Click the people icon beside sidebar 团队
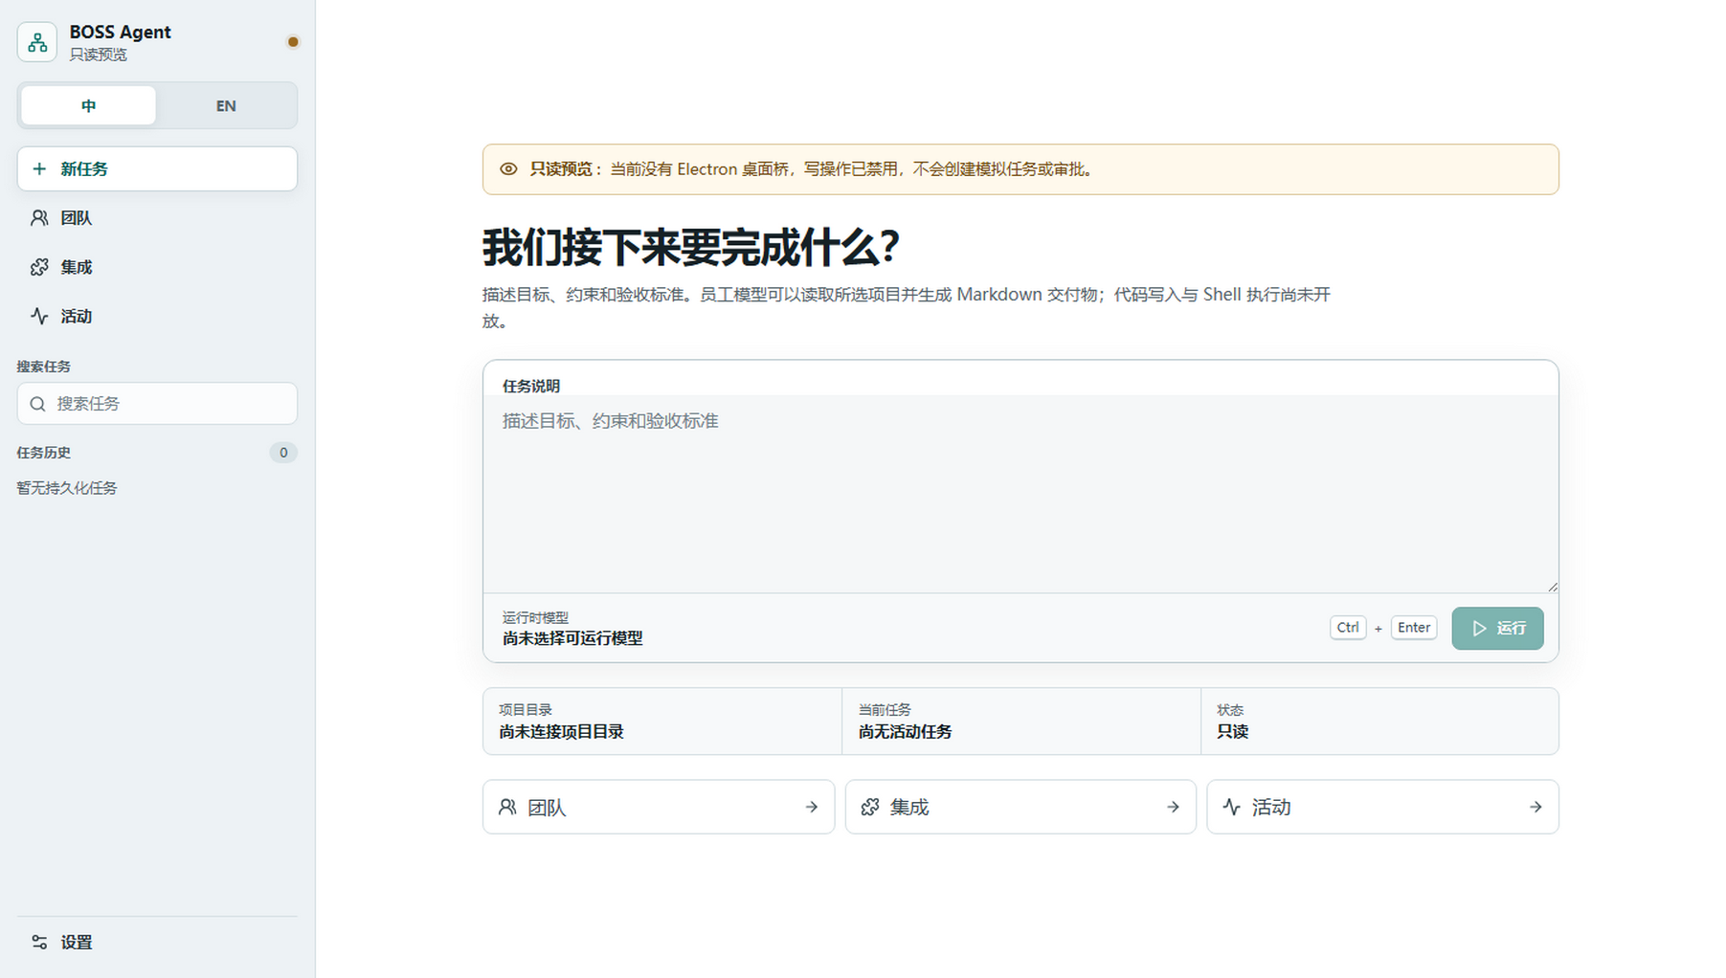The image size is (1726, 978). [39, 218]
